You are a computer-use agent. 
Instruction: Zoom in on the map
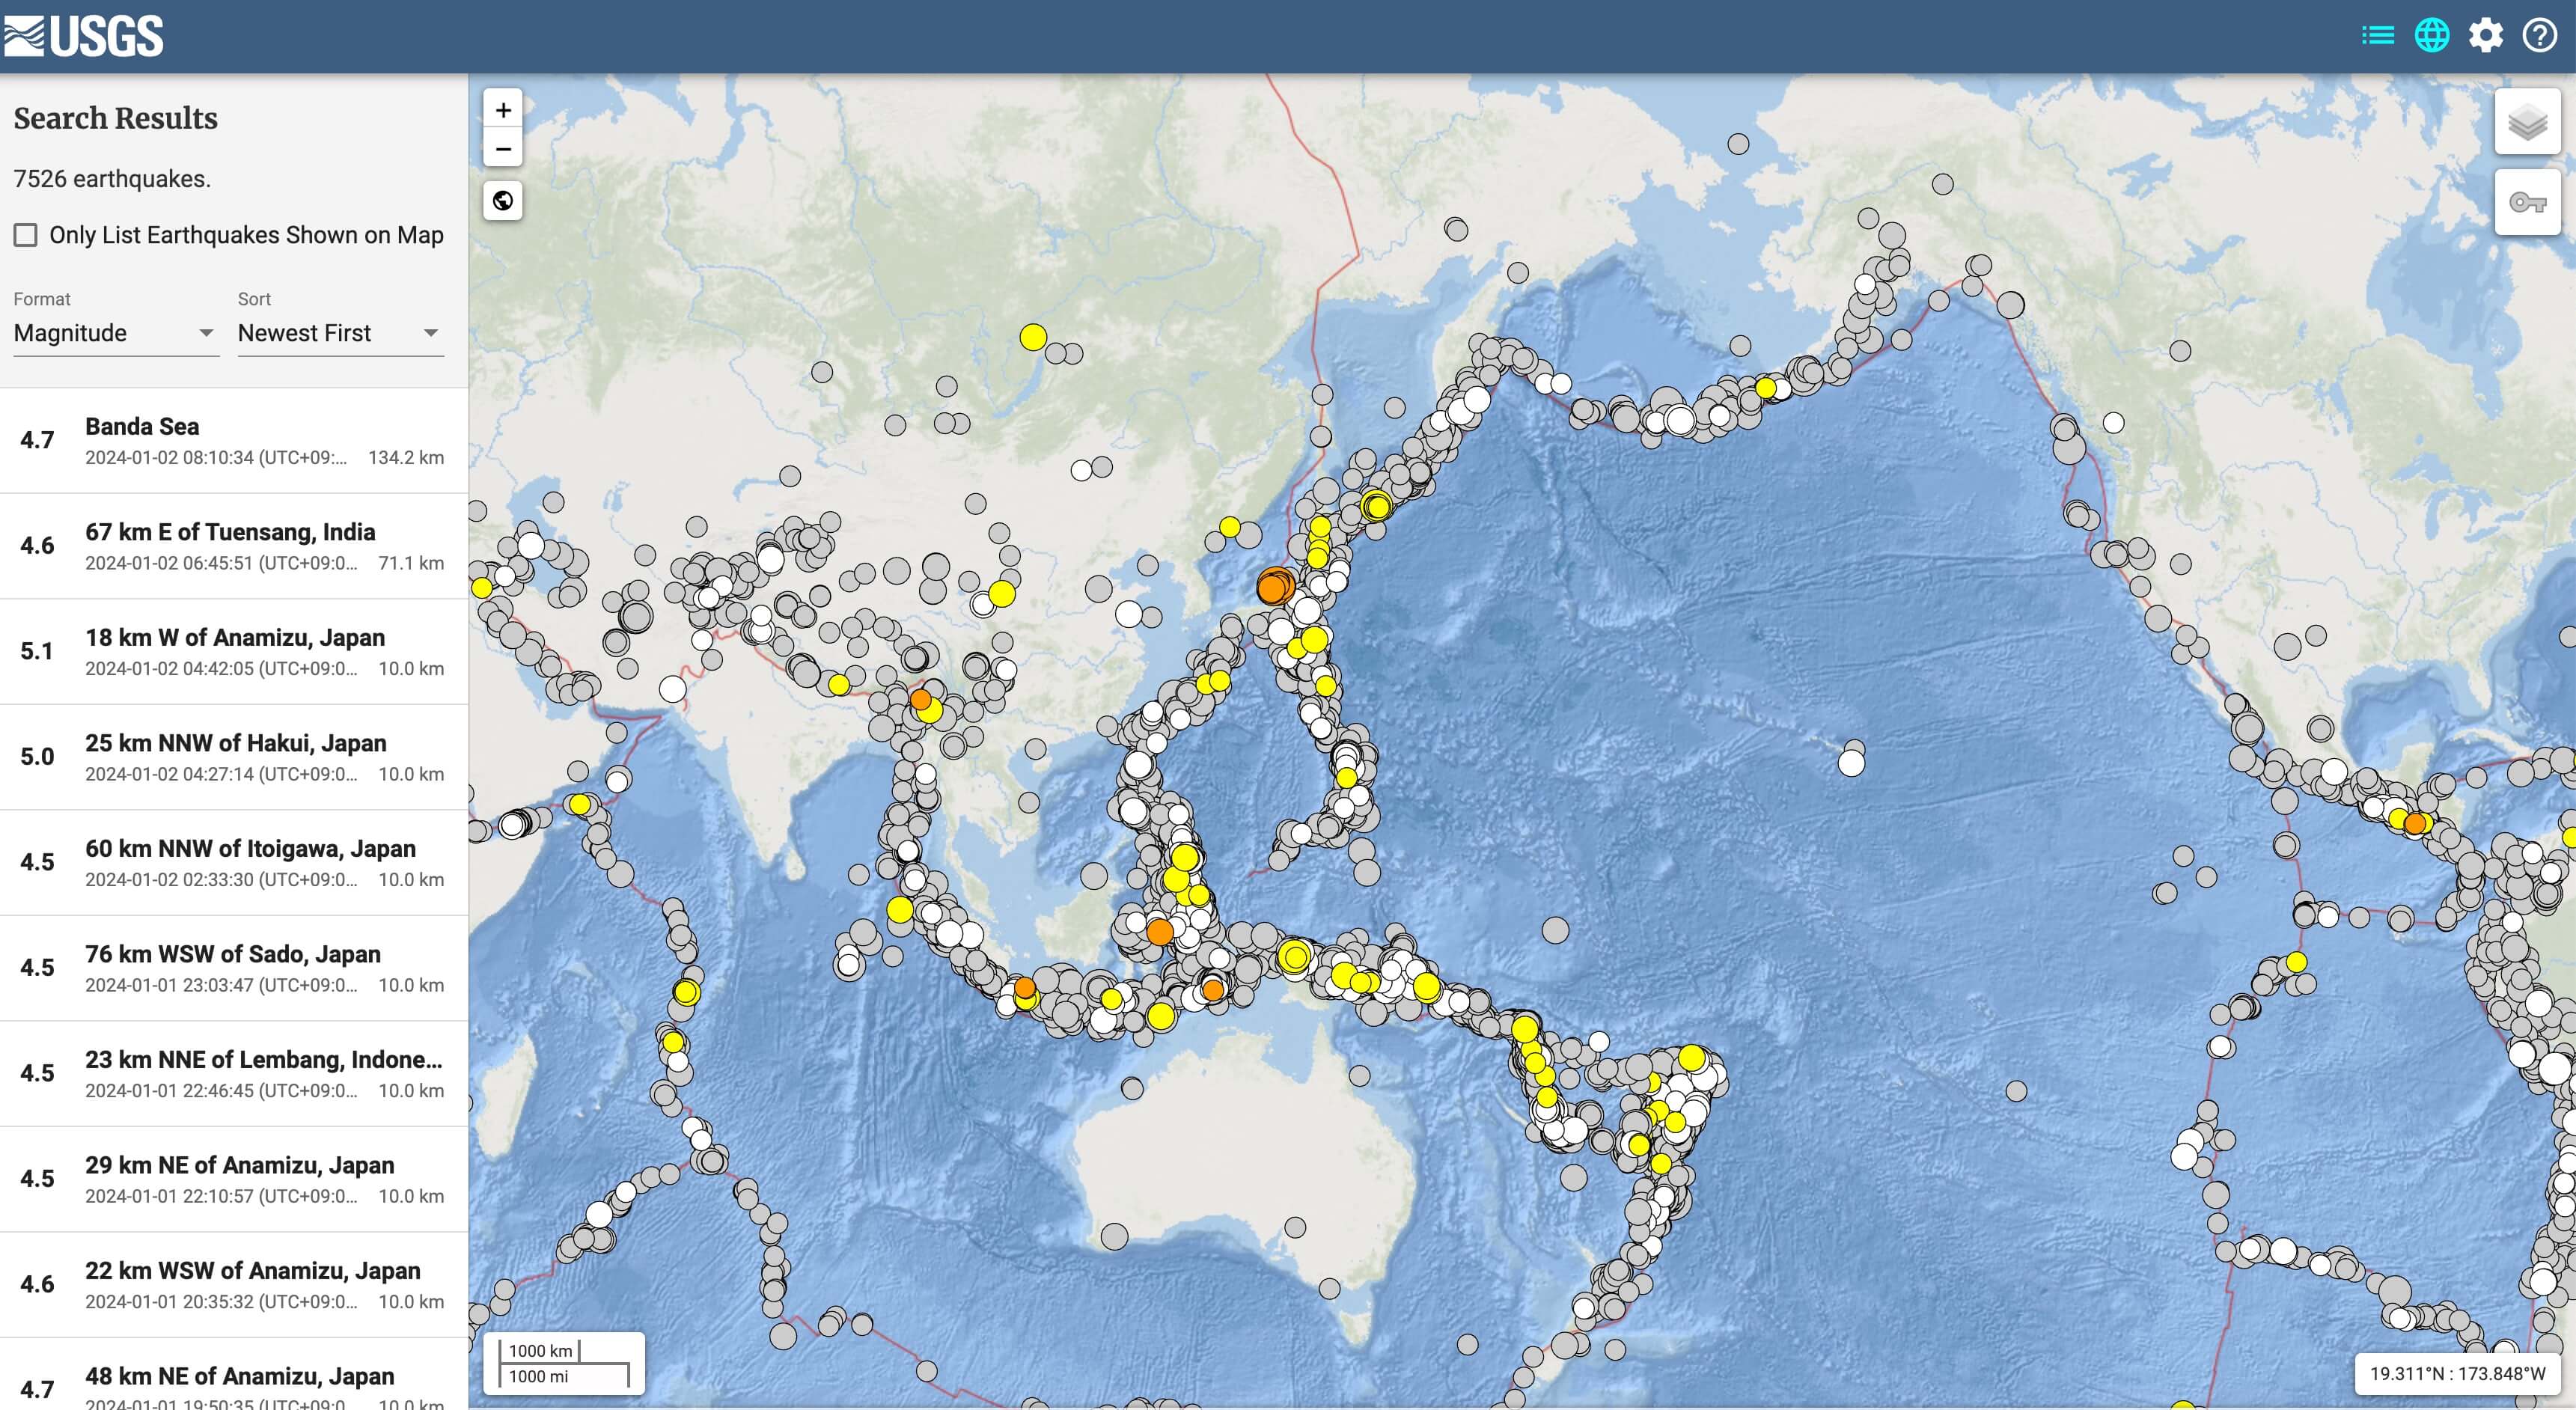click(x=503, y=110)
